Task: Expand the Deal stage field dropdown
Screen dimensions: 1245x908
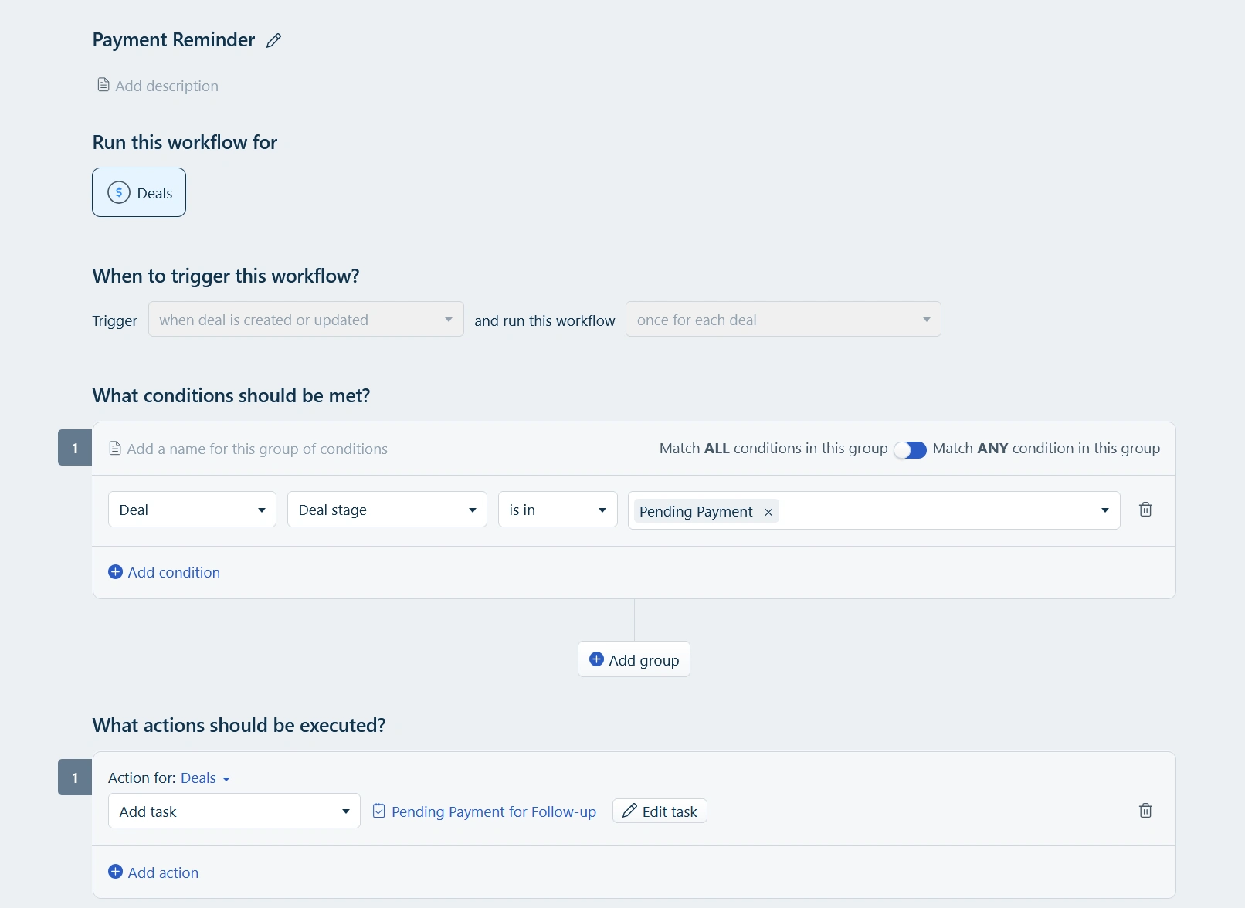Action: (387, 510)
